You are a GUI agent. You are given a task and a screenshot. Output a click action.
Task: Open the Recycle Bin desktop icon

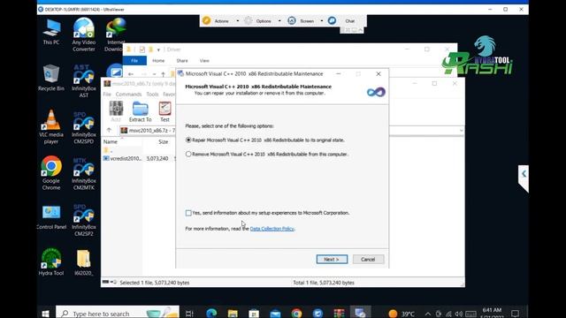click(51, 78)
